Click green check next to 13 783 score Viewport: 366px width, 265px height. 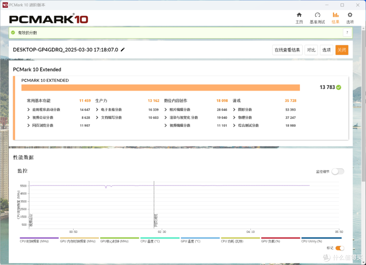339,87
